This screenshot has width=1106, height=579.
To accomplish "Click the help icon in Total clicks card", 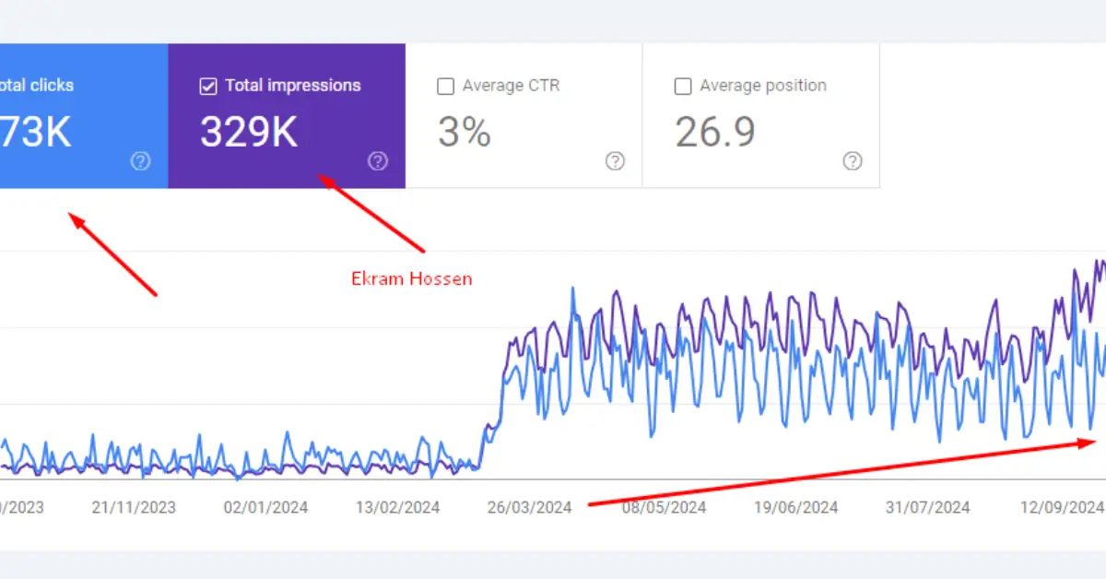I will point(140,161).
